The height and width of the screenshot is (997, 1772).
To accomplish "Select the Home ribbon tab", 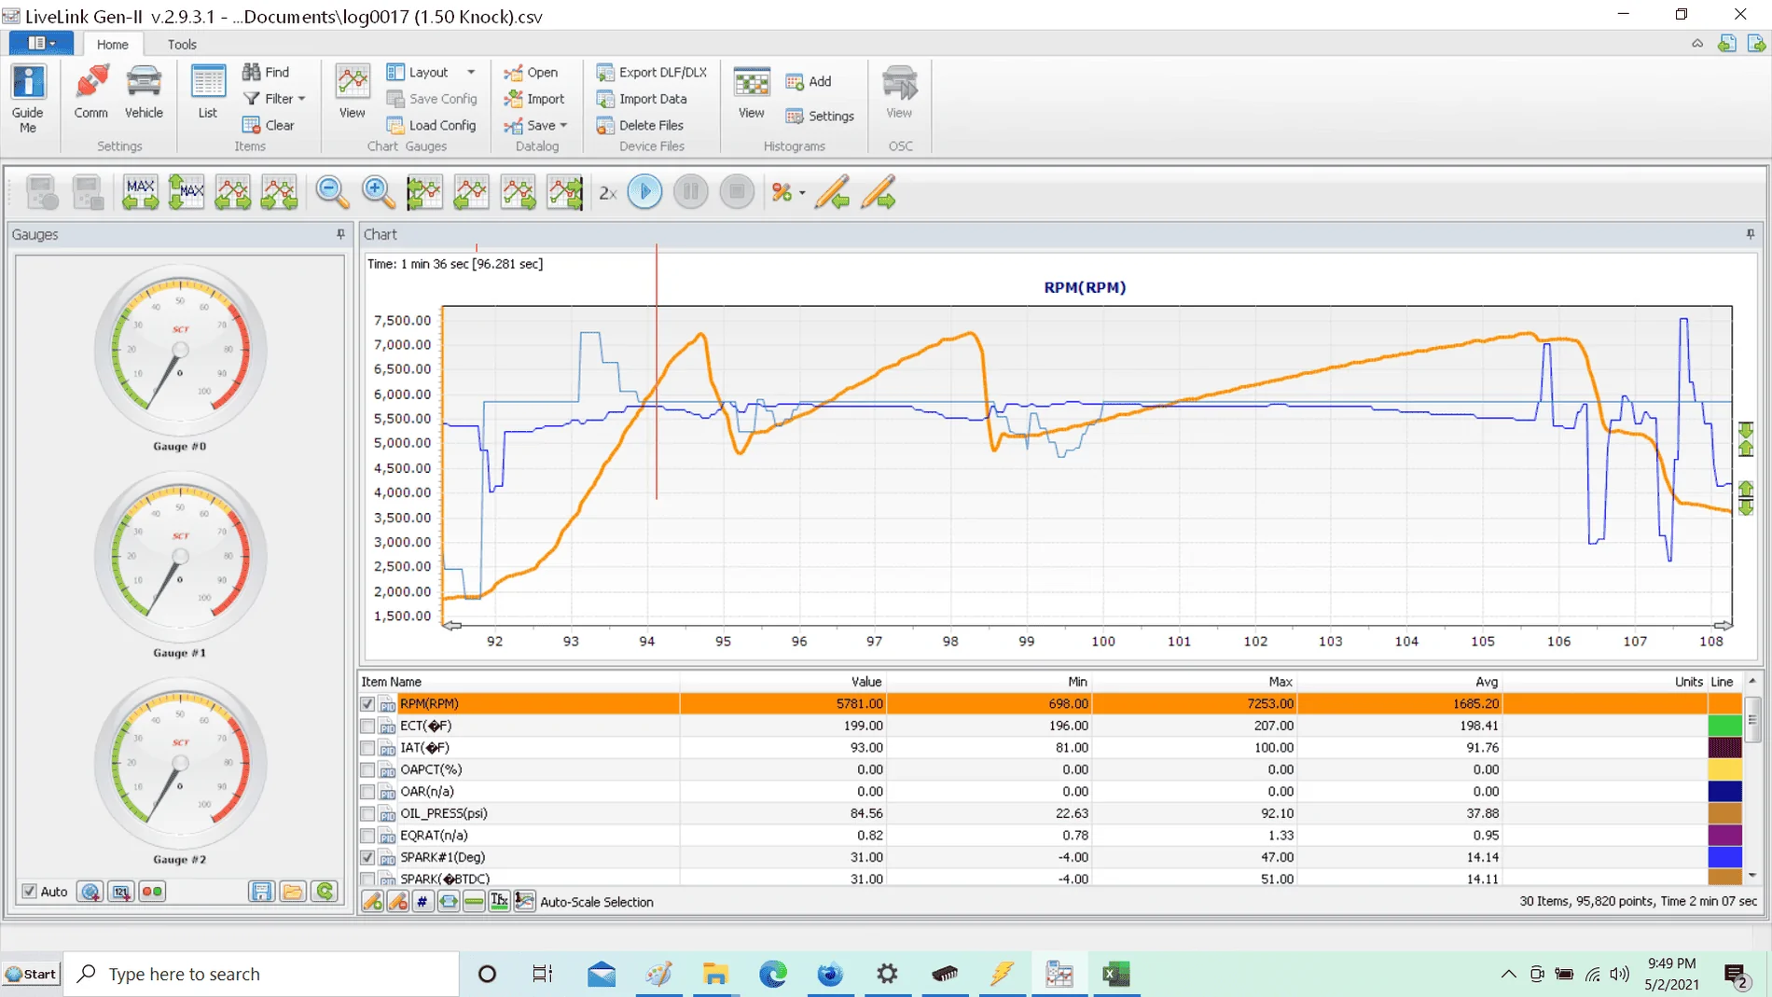I will point(112,44).
